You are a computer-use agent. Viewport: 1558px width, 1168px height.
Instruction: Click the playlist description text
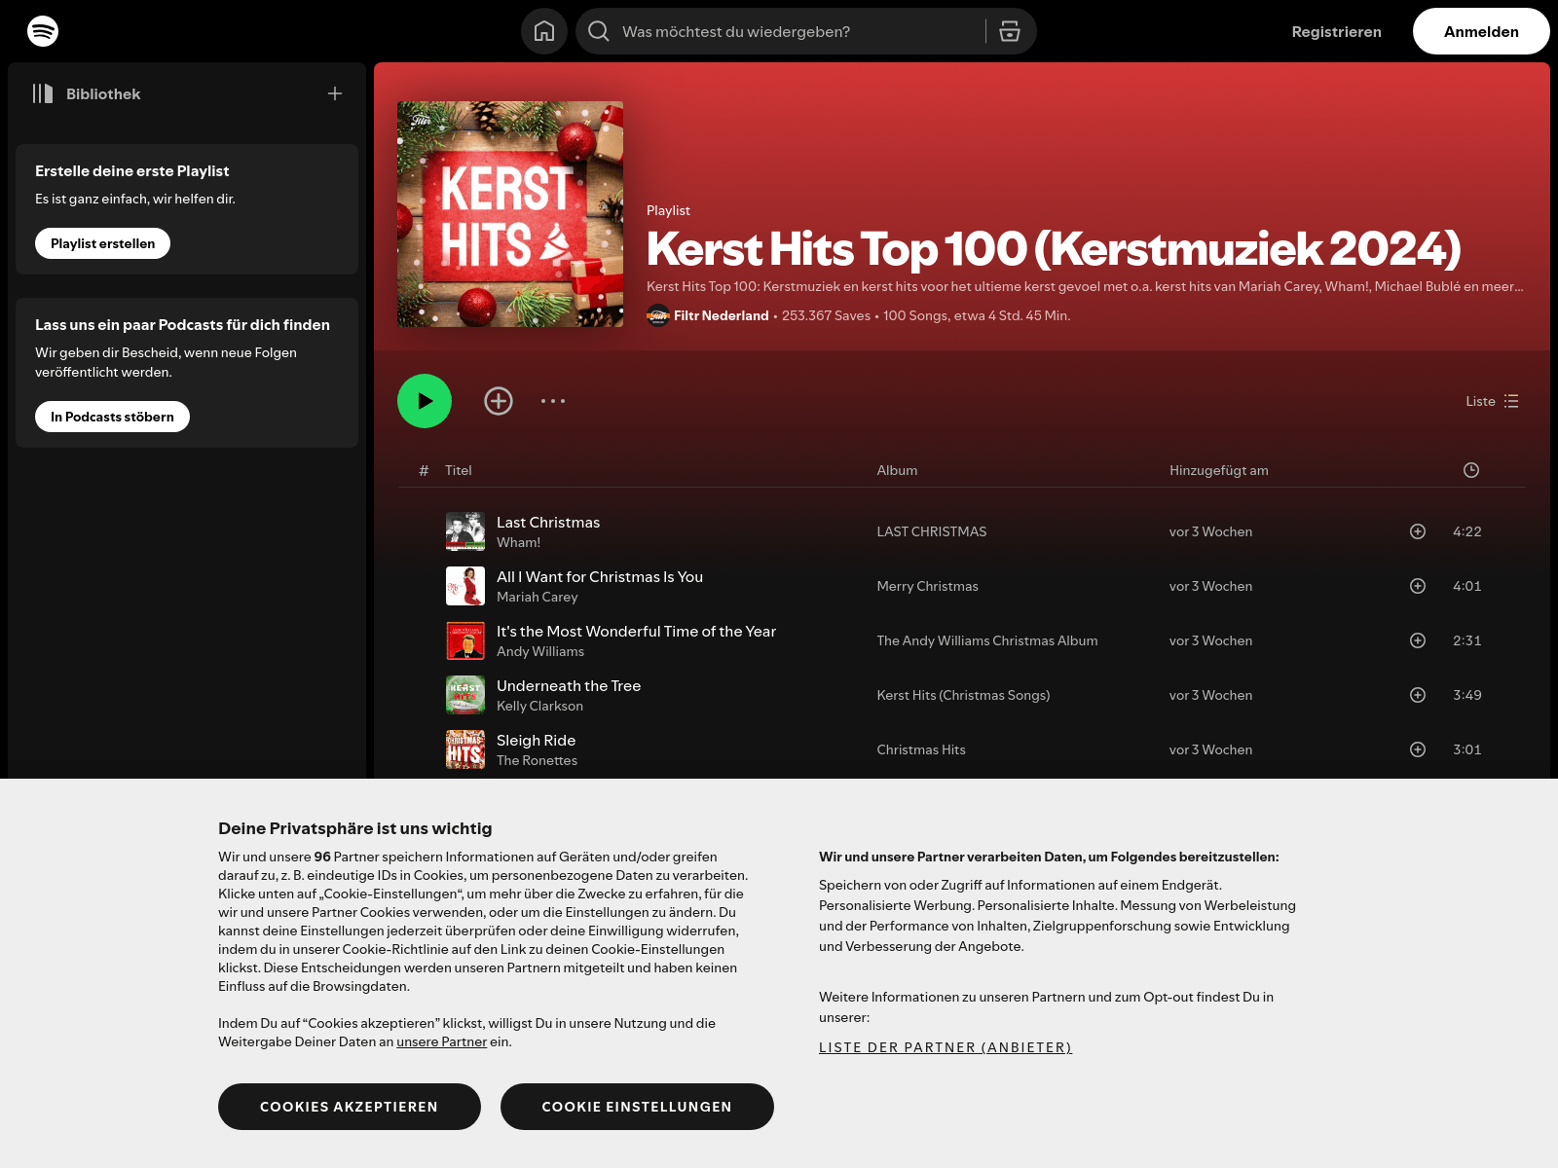1085,286
